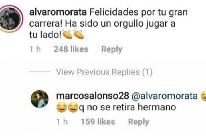Expand View Previous Replies (1)
Screen dimensions: 206x137
pos(104,72)
